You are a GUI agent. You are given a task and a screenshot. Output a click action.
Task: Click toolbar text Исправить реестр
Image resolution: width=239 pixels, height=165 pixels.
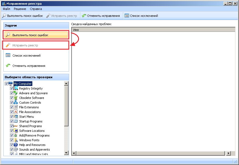coord(64,16)
